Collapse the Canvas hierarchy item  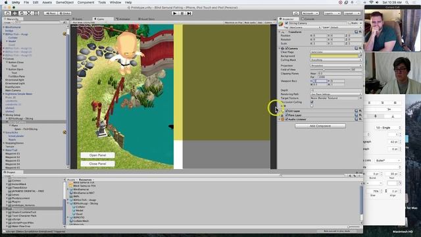click(4, 59)
